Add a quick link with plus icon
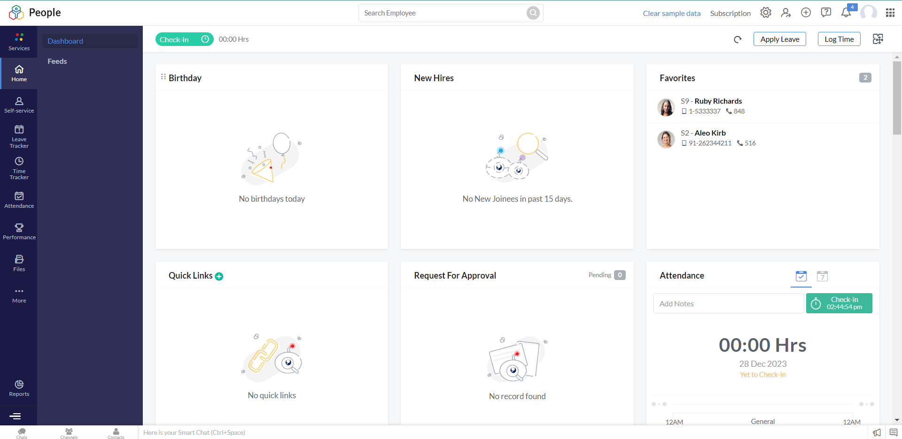The width and height of the screenshot is (902, 439). click(x=219, y=276)
